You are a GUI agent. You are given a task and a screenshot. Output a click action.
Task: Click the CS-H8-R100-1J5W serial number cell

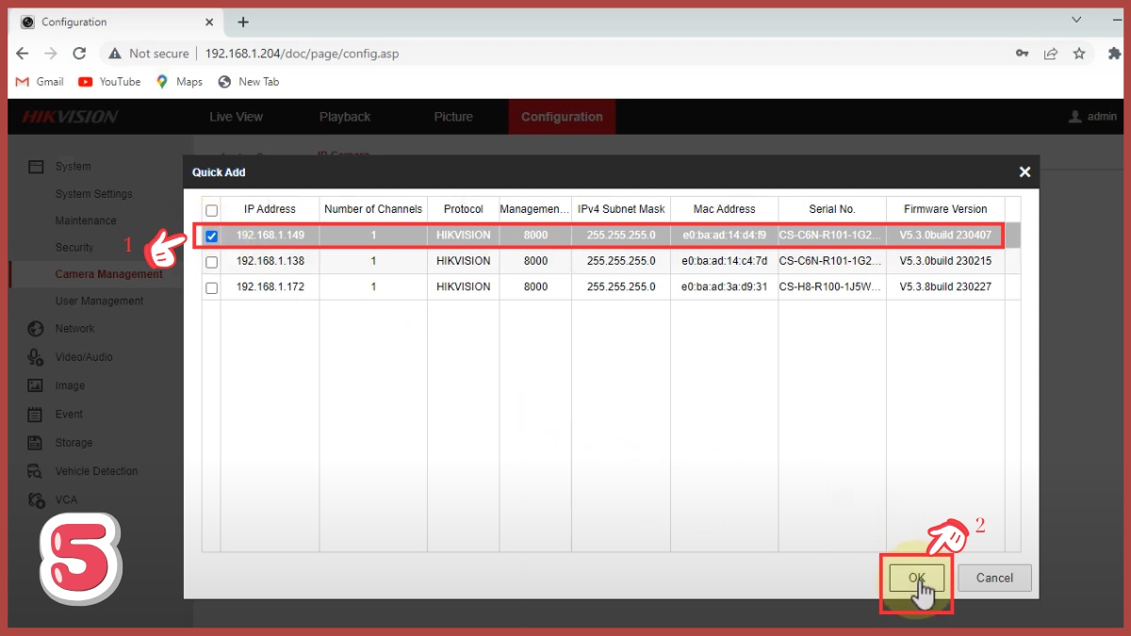(832, 286)
